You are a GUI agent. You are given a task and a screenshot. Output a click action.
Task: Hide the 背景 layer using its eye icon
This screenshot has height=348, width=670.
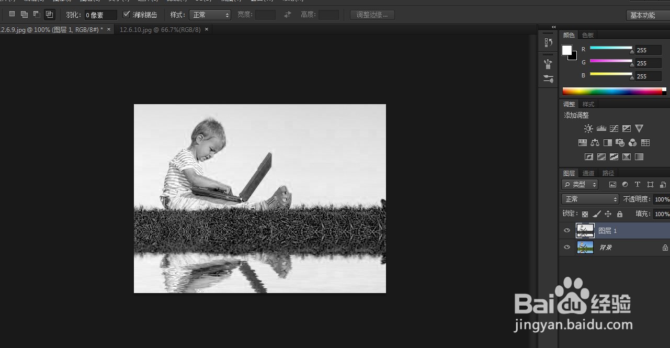click(x=567, y=247)
